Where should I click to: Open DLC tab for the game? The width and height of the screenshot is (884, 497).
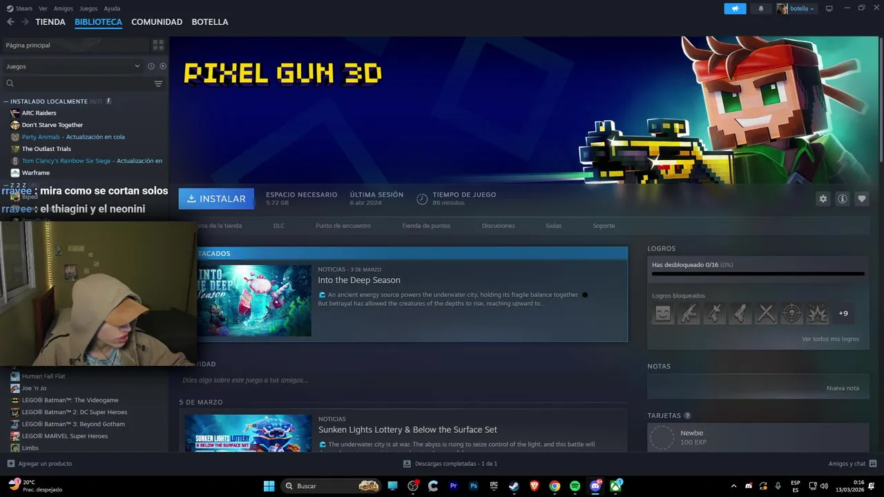(x=278, y=226)
